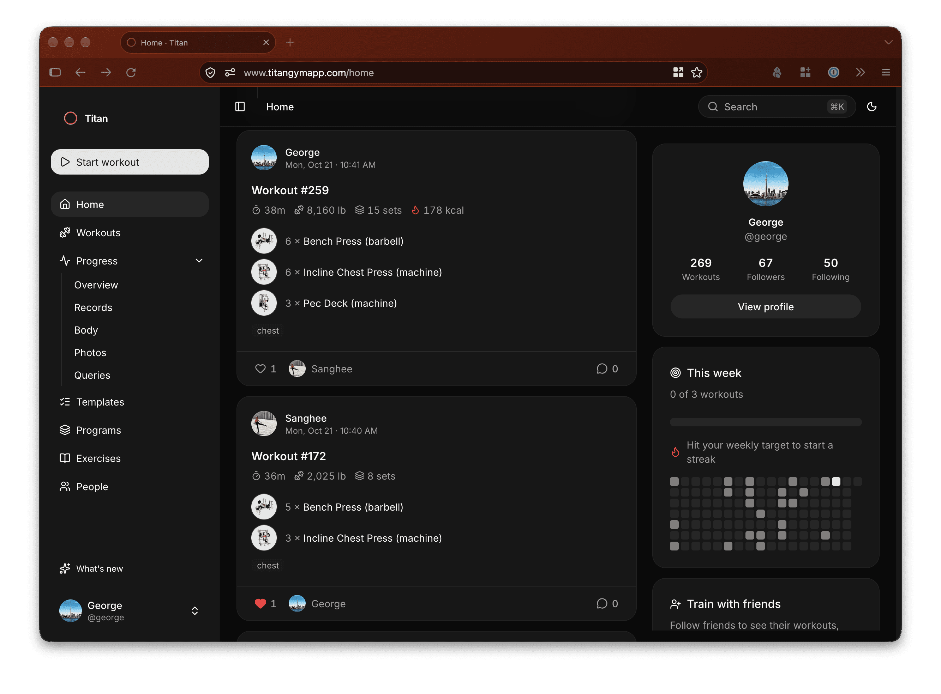Open comments on Workout #172
The width and height of the screenshot is (941, 694).
click(x=607, y=604)
